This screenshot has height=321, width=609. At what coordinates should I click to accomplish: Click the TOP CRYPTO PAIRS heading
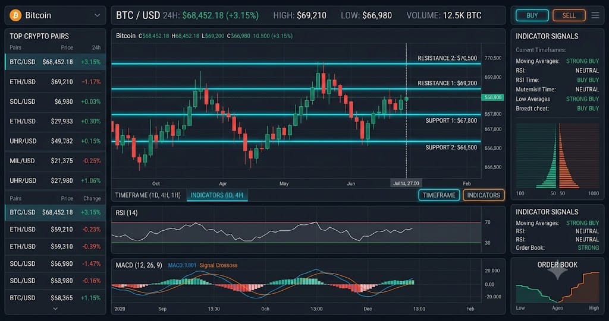tap(39, 36)
